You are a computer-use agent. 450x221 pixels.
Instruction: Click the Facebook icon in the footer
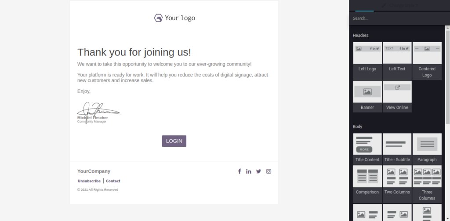pos(240,171)
